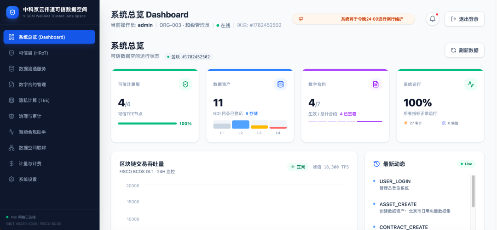Click the 最新动态 panel scrollbar
Screen dimensions: 497x230
473,191
